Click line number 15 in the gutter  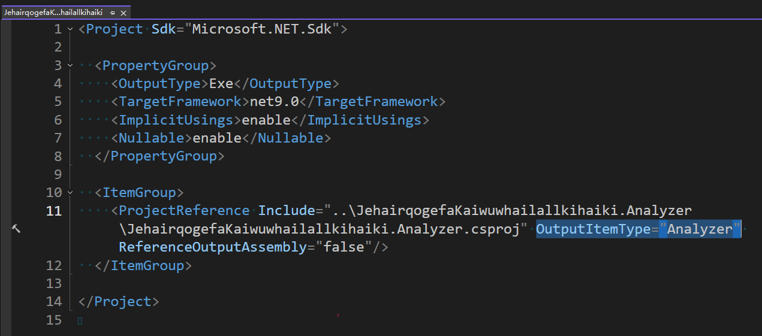point(54,320)
